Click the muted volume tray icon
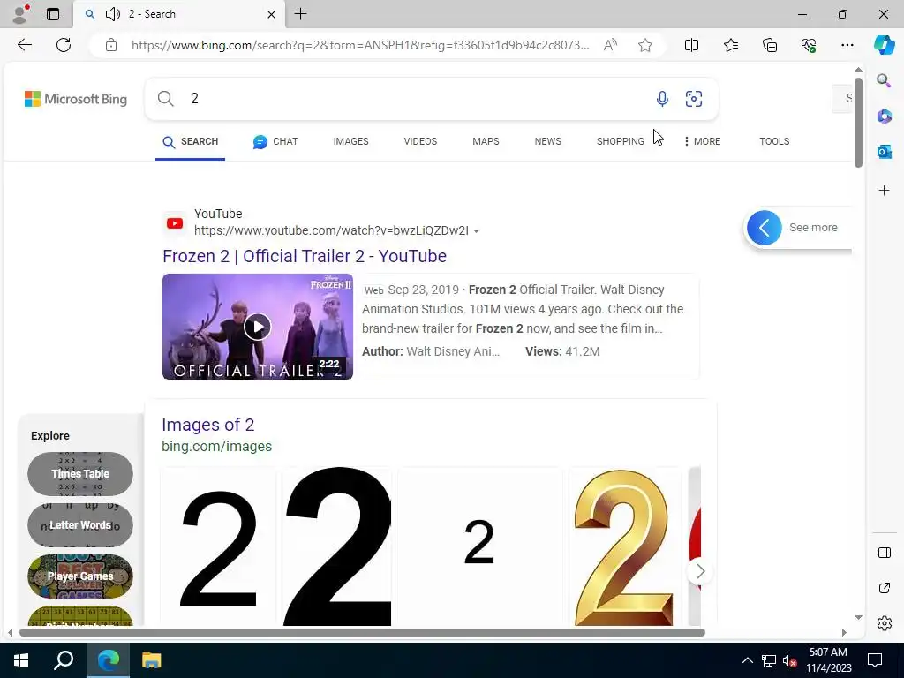 point(788,660)
